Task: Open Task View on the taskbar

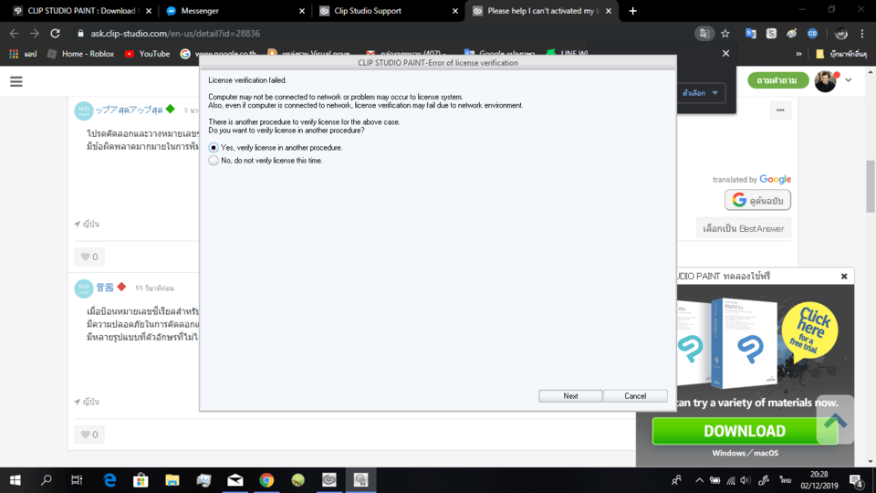Action: click(x=77, y=480)
